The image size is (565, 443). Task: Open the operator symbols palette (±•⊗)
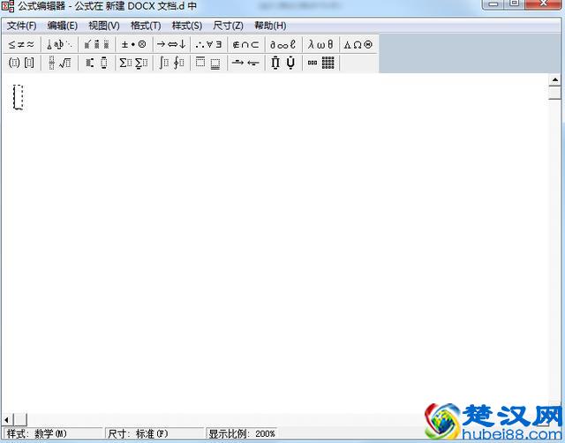133,45
